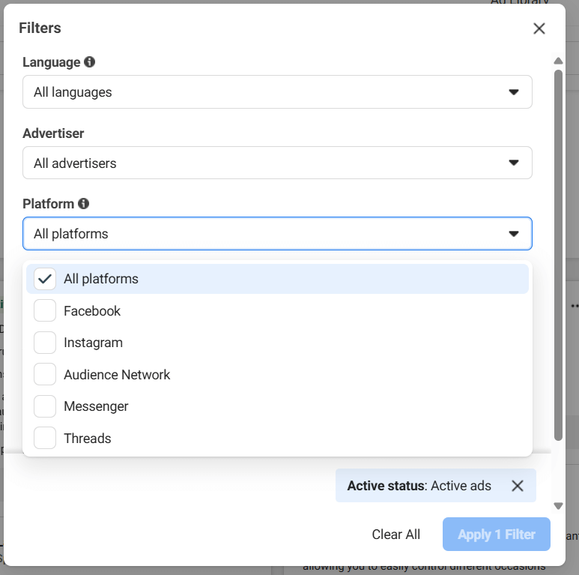Click the Language info icon
The image size is (579, 575).
tap(89, 61)
